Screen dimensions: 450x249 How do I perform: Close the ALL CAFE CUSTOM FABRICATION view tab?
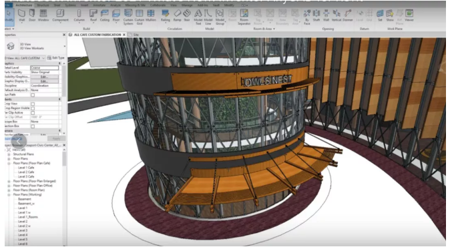coord(124,35)
